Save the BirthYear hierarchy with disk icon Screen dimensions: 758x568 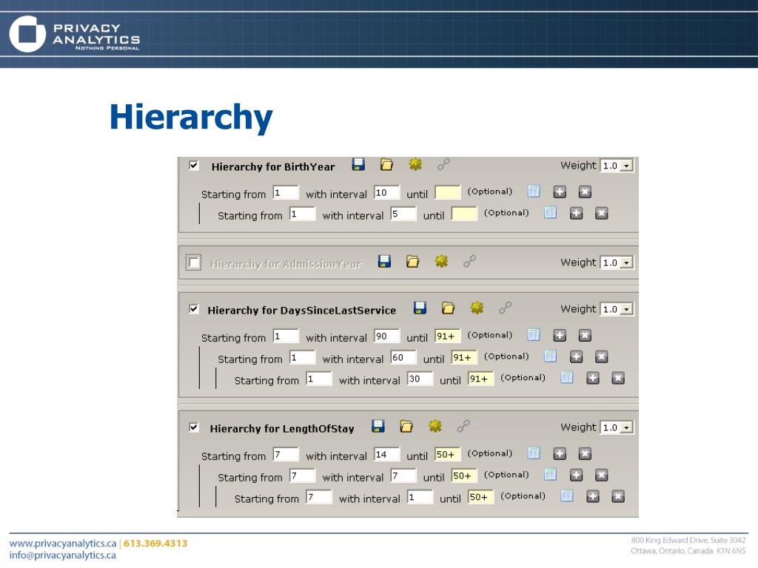(358, 165)
